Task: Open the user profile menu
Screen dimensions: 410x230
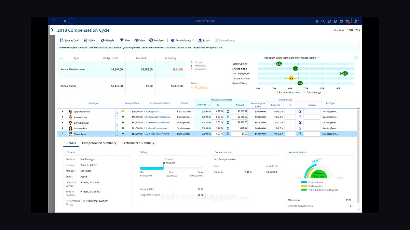Action: (x=356, y=21)
